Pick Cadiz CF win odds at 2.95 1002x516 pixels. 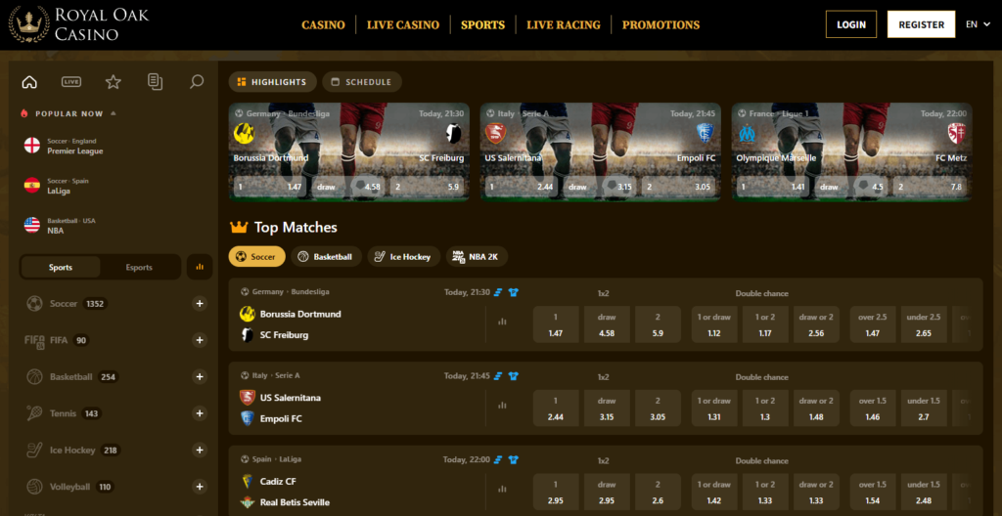click(556, 492)
